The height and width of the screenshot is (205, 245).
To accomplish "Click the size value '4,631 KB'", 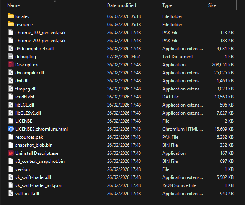I will click(225, 49).
